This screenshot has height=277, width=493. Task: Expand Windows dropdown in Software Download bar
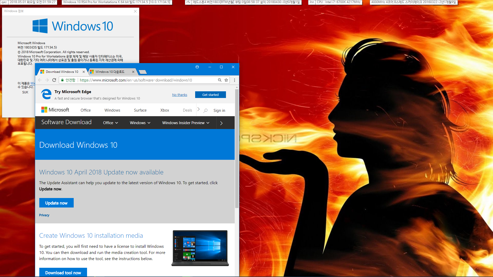[x=140, y=123]
